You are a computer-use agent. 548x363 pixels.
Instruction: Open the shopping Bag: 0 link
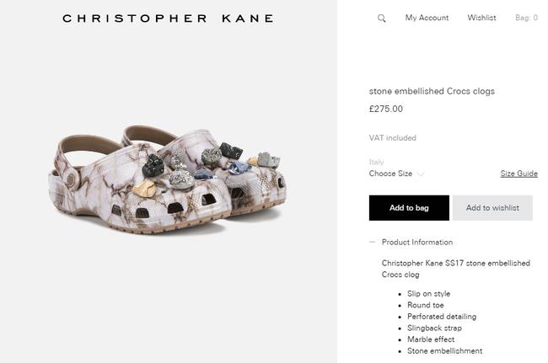(526, 18)
